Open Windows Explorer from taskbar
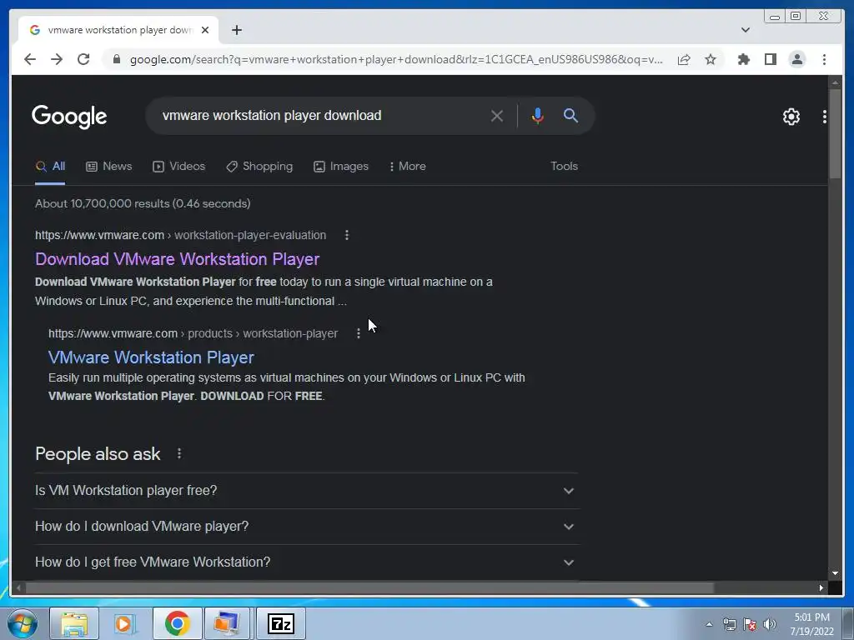Screen dimensions: 854x640 tap(74, 623)
